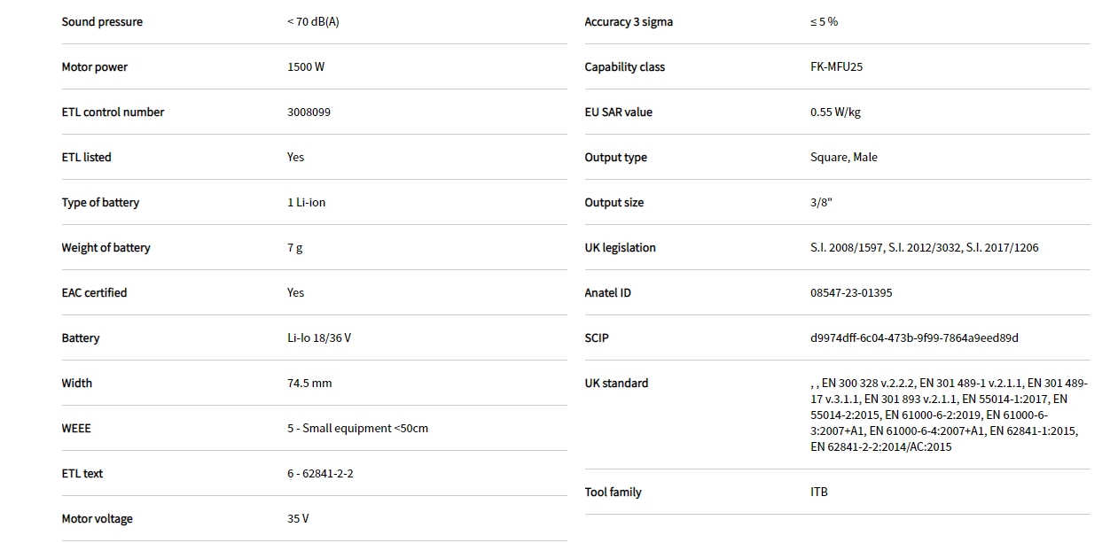Click the EAC certified label
Image resolution: width=1110 pixels, height=543 pixels.
94,293
